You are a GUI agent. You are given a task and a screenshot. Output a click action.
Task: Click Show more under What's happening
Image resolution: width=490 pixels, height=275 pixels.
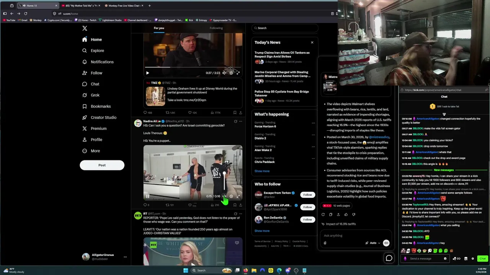click(262, 171)
